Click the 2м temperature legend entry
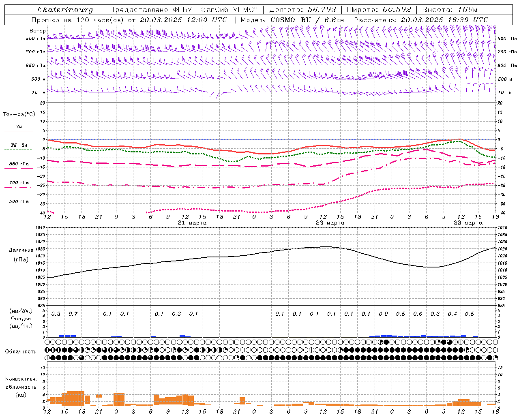This screenshot has width=519, height=415. 19,126
